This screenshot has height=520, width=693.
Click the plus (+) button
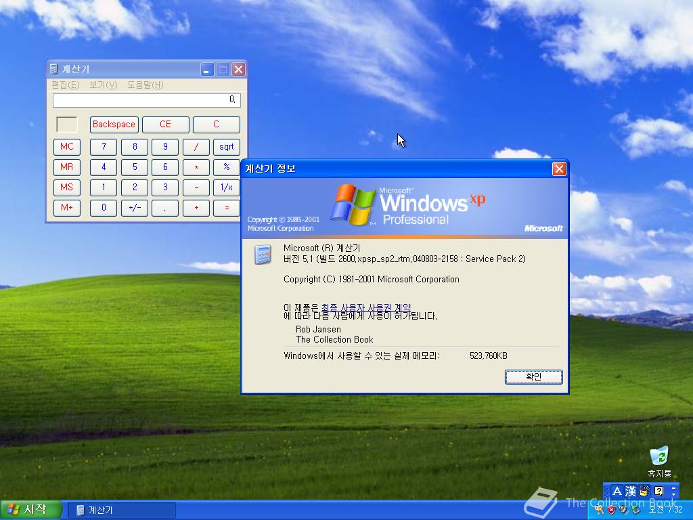pos(196,208)
